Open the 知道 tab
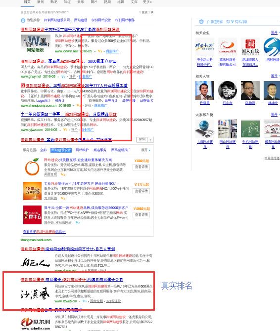 tap(67, 1)
